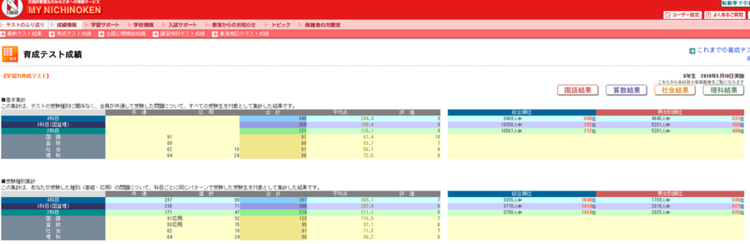Click the 3770人中 overall rank cell
Viewport: 750px width, 244px height.
[512, 206]
